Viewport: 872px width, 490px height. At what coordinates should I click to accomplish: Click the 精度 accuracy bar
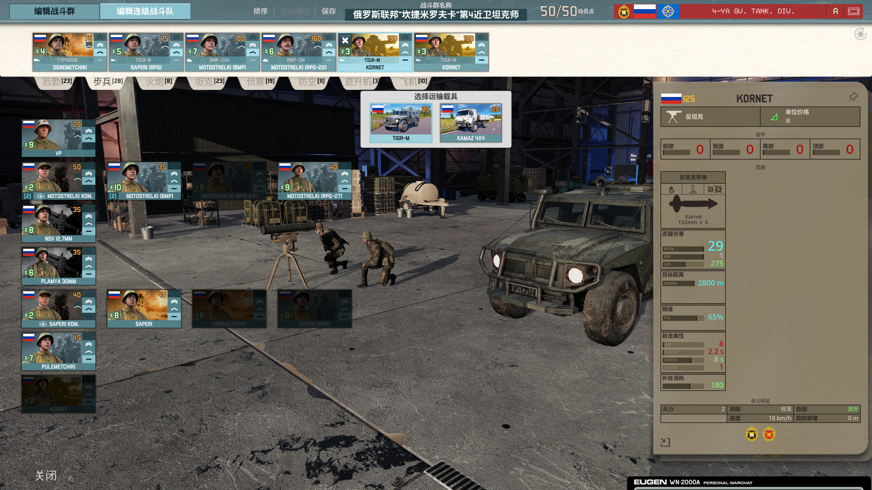pyautogui.click(x=683, y=318)
